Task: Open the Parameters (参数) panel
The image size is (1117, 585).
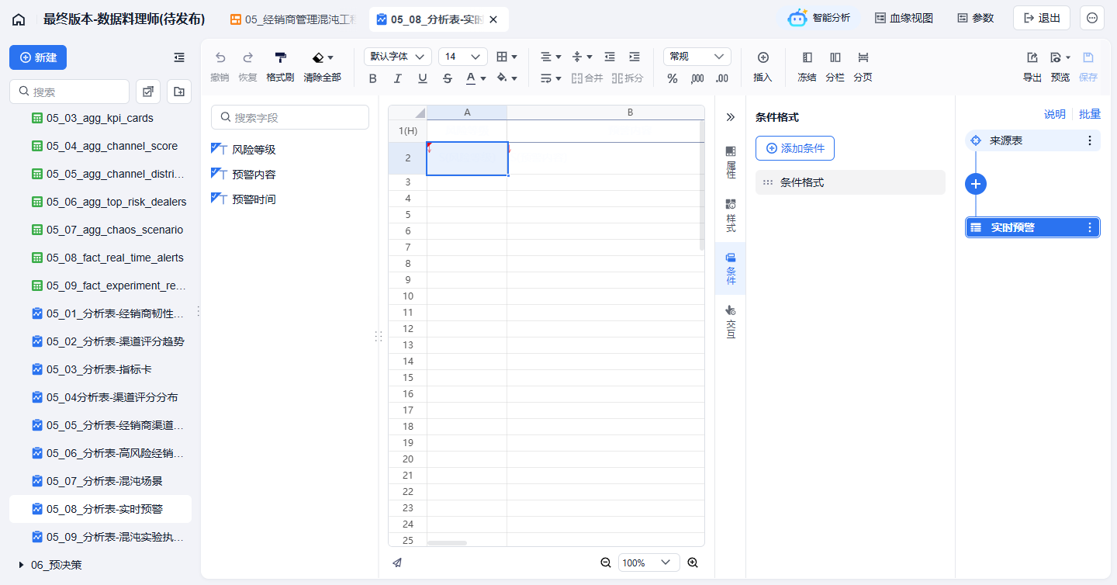Action: tap(976, 18)
